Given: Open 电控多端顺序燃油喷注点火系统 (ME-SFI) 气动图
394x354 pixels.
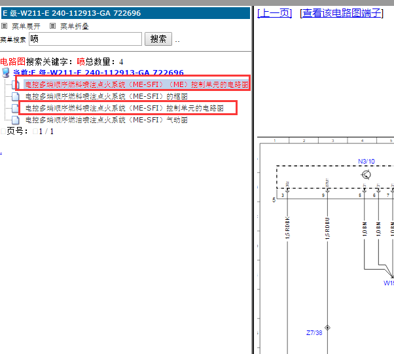Looking at the screenshot, I should pos(107,120).
